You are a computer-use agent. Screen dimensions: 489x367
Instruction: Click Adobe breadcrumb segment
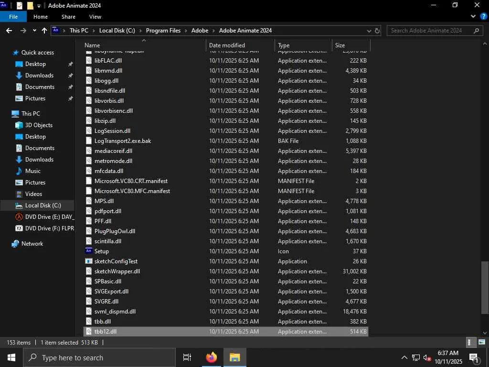200,31
